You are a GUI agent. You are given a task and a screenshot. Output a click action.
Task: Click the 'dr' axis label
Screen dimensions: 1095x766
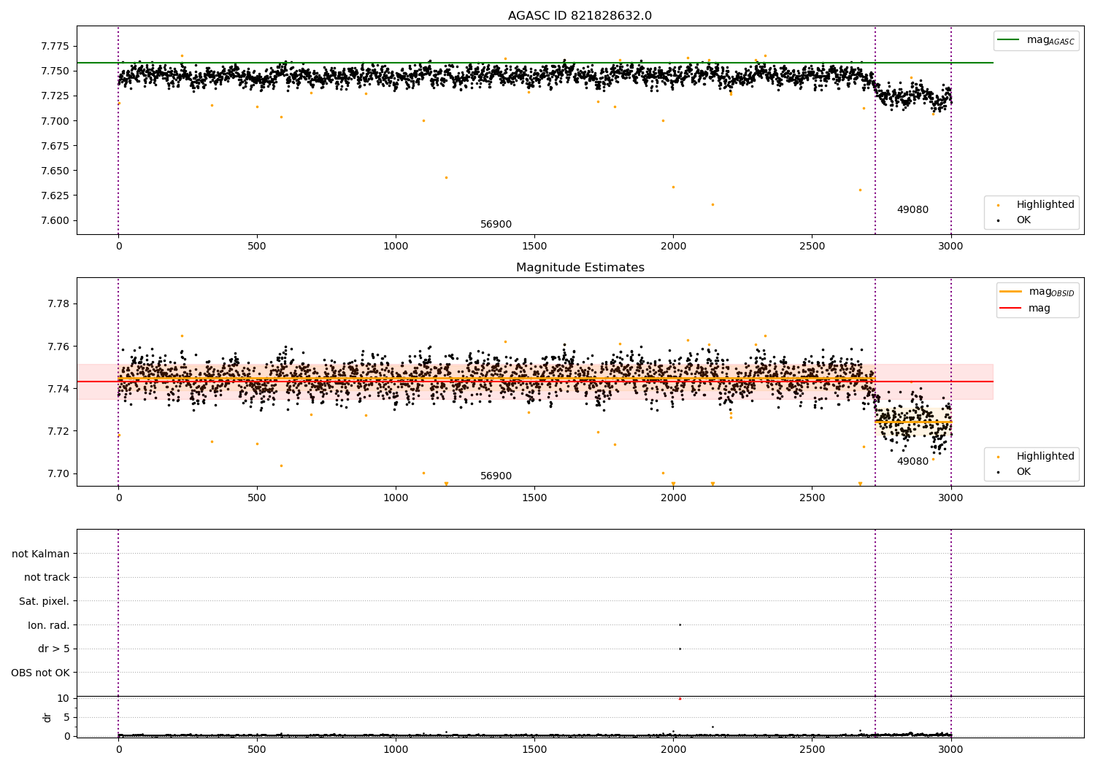[47, 717]
